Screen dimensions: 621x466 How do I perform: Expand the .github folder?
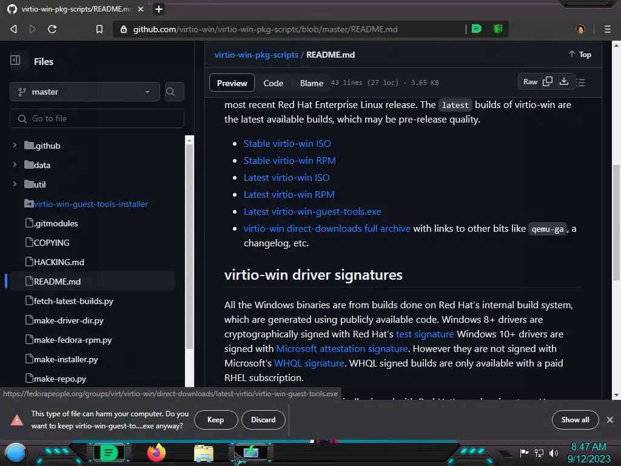pyautogui.click(x=15, y=145)
